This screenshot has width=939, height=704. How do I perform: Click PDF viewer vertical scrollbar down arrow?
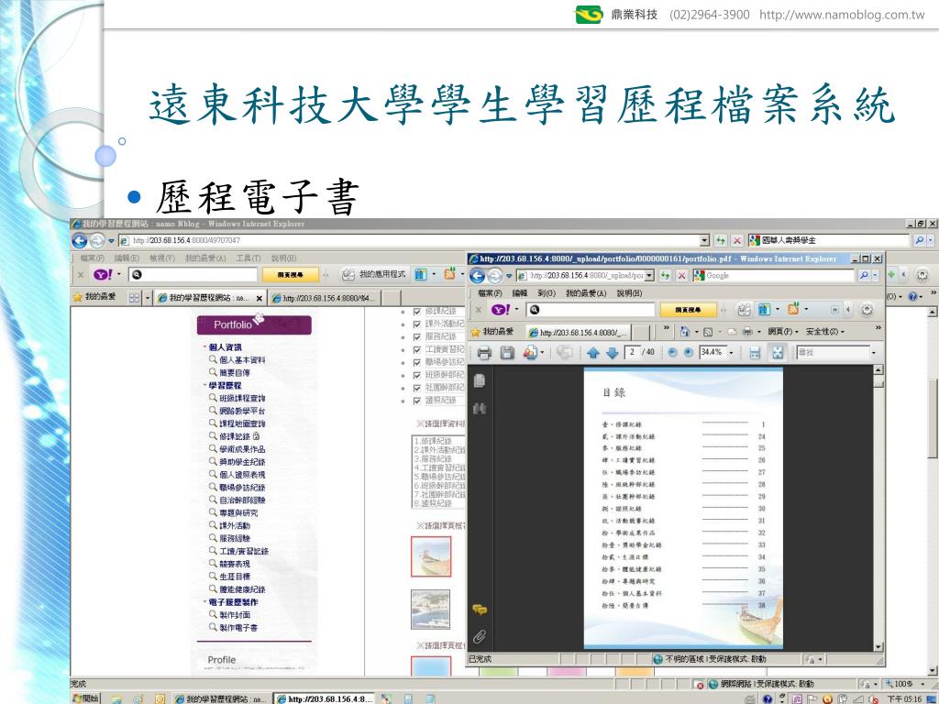878,646
